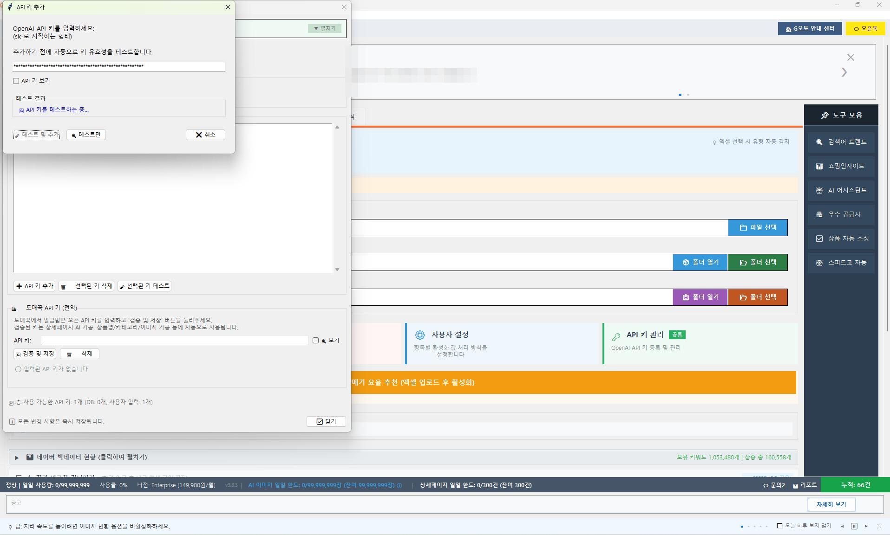The width and height of the screenshot is (890, 535).
Task: Toggle the 보기 checkbox for 도매꾹 API key
Action: point(316,341)
